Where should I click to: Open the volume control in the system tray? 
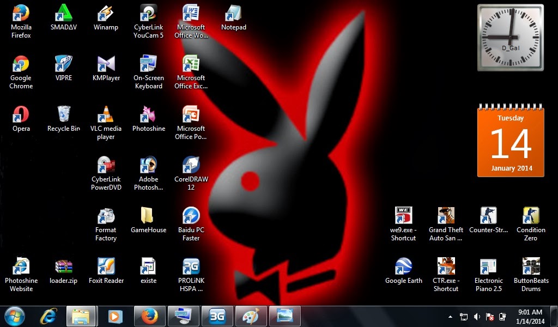(476, 316)
